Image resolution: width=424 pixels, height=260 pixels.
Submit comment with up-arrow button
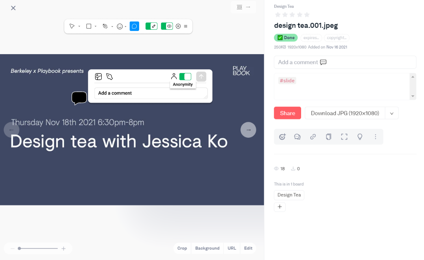[201, 77]
